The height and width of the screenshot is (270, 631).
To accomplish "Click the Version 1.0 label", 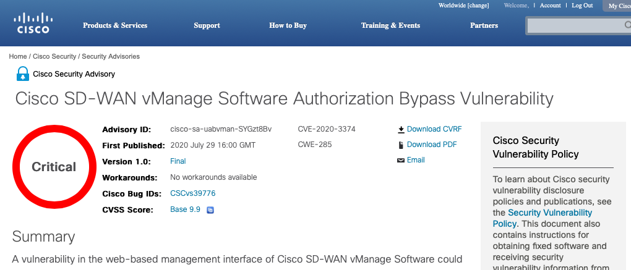I will pyautogui.click(x=127, y=161).
